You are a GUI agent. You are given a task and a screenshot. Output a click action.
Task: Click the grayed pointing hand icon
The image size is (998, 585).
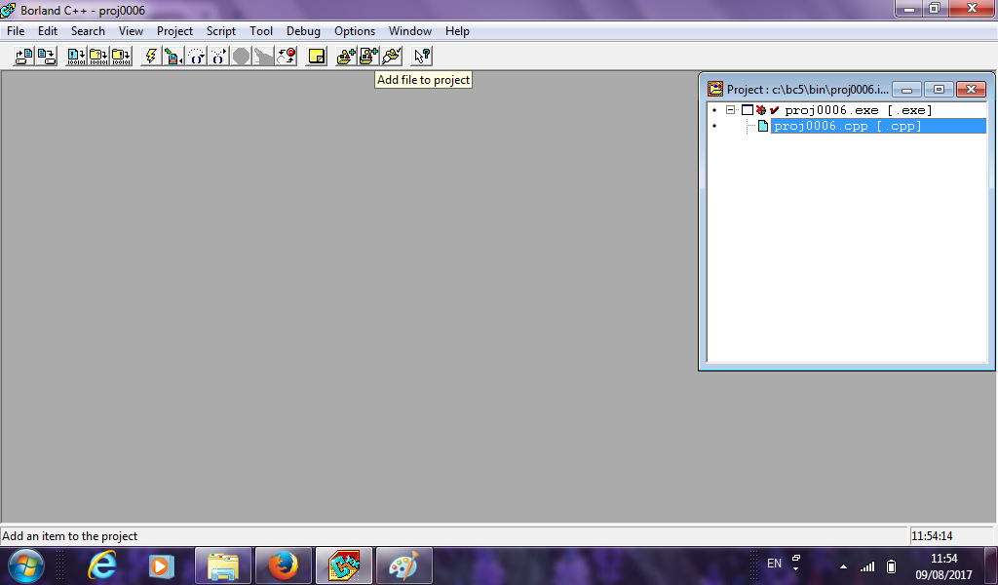pyautogui.click(x=263, y=56)
